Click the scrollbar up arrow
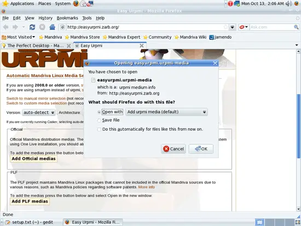This screenshot has height=226, width=301. (x=298, y=51)
